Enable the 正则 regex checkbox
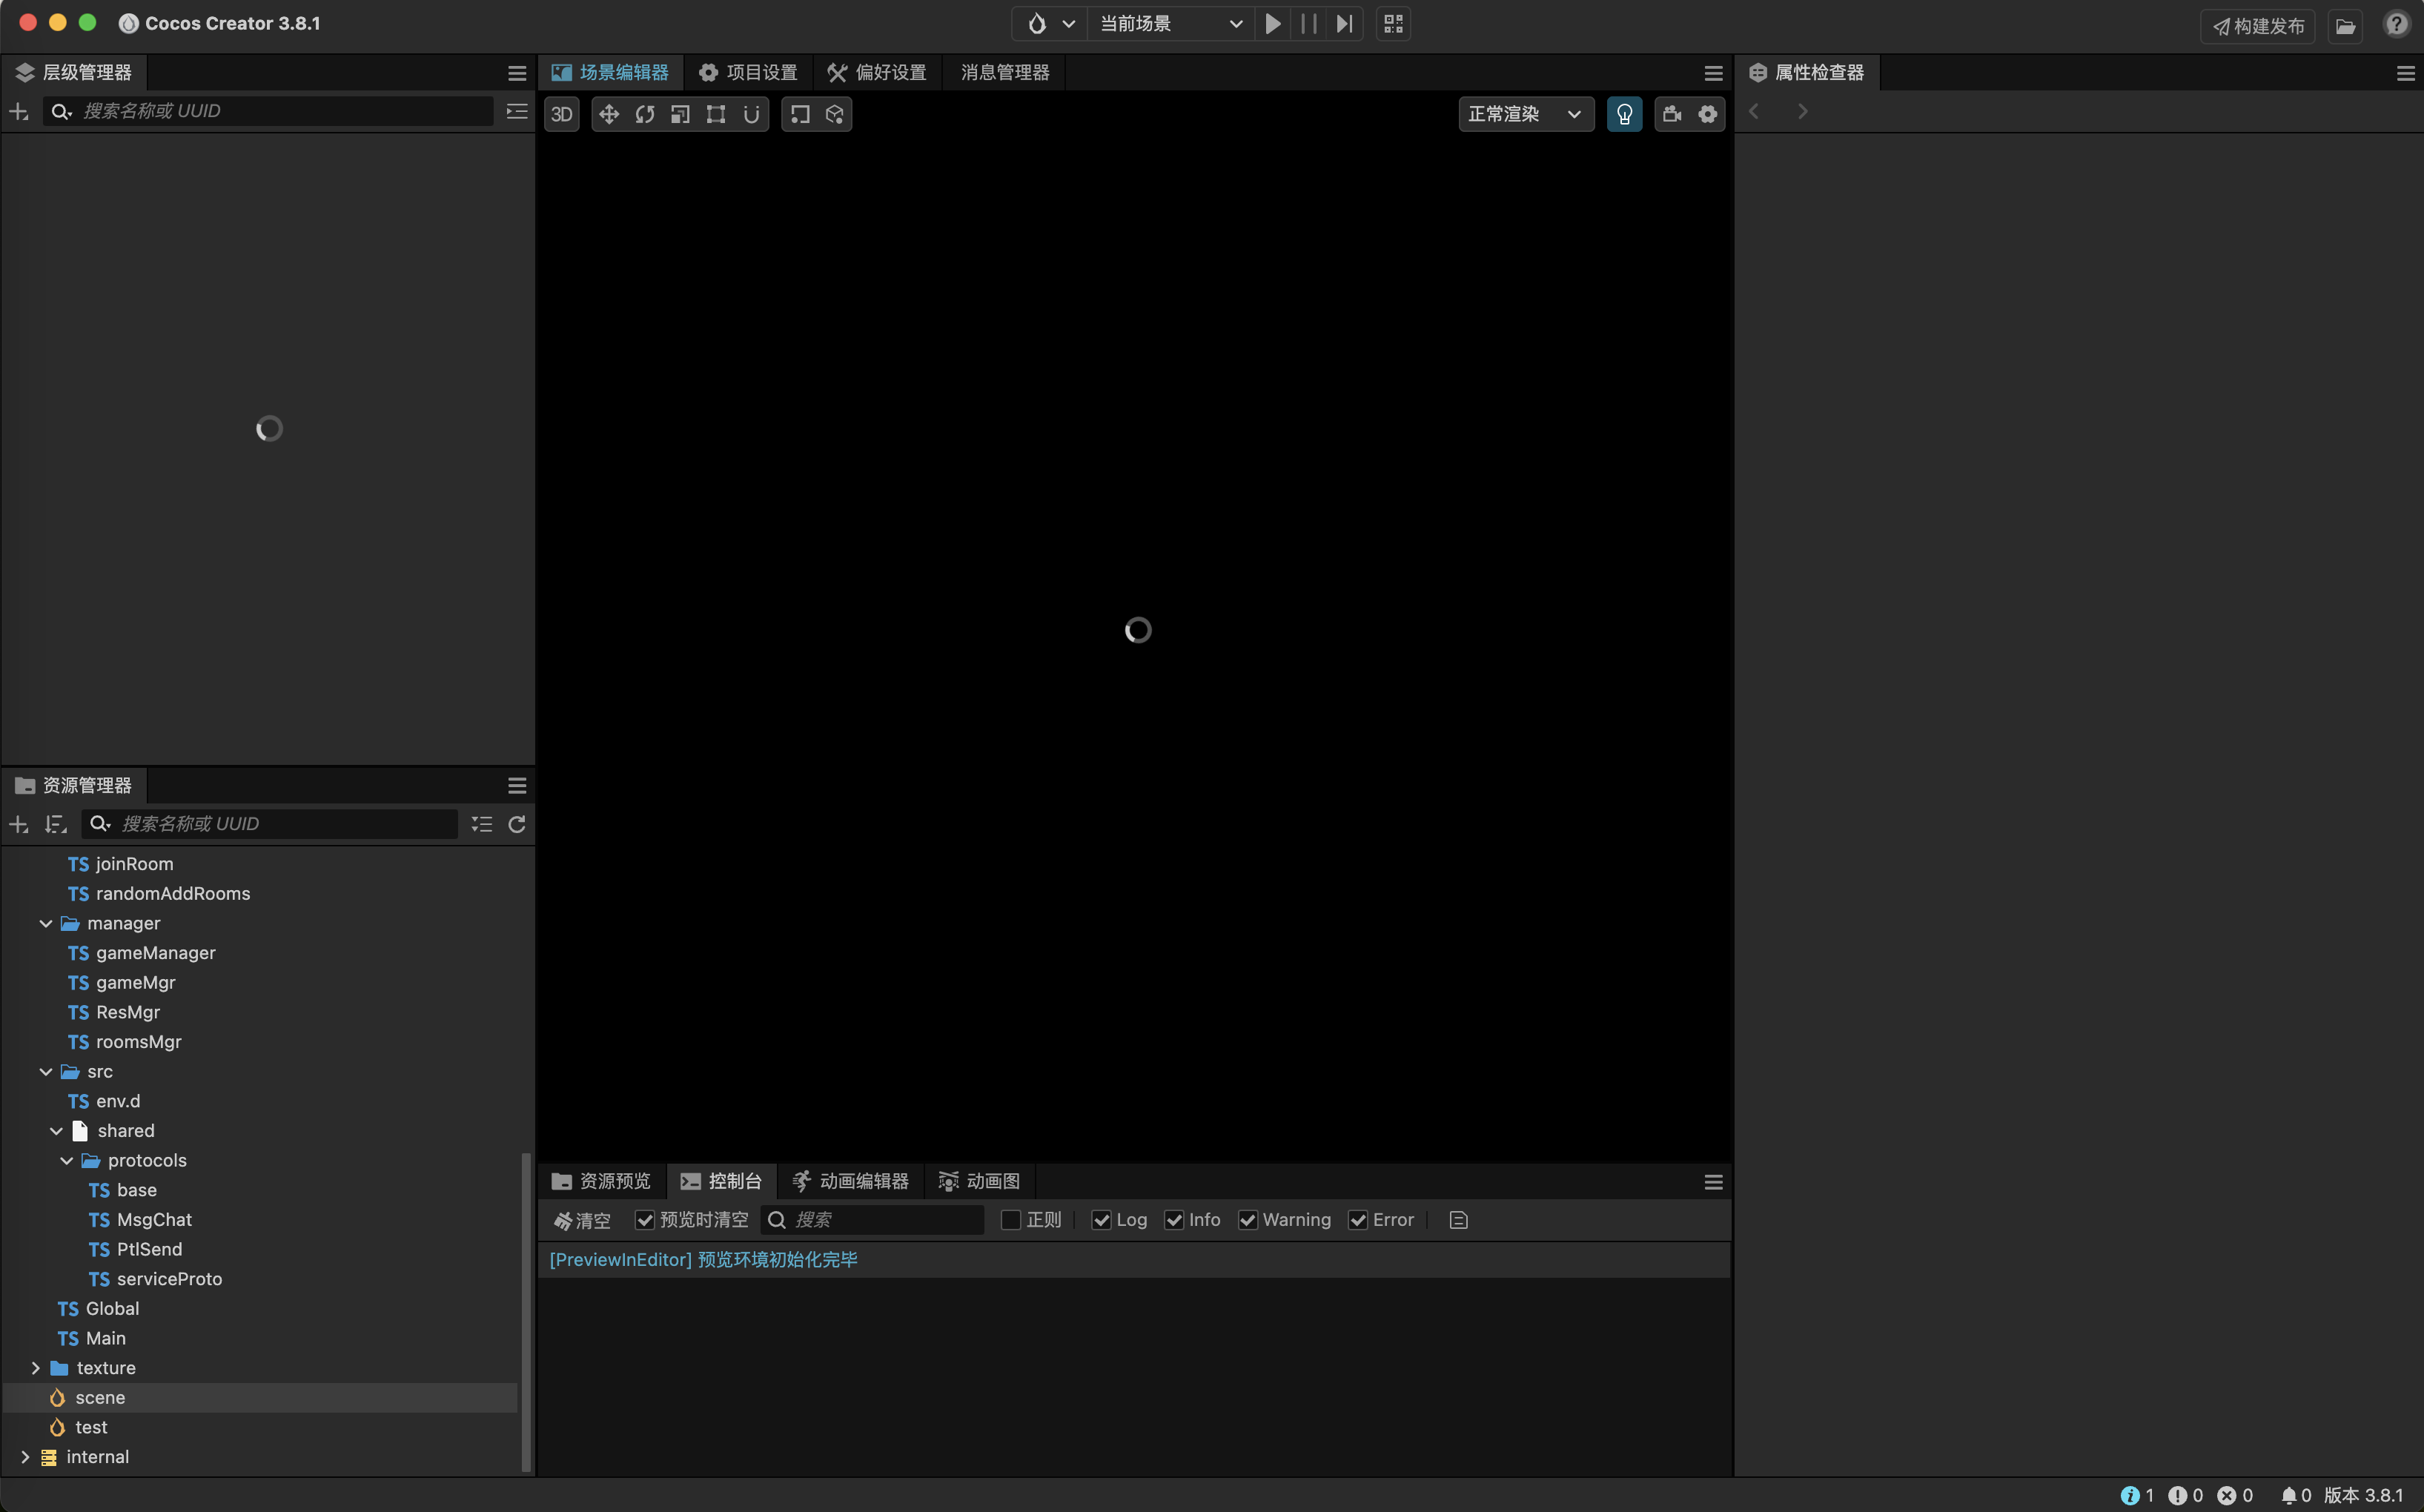2424x1512 pixels. (x=1010, y=1220)
